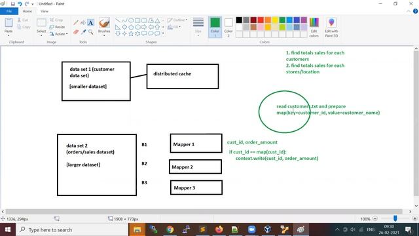Click the Select rectangle tool icon
419x236 pixels.
click(x=41, y=23)
